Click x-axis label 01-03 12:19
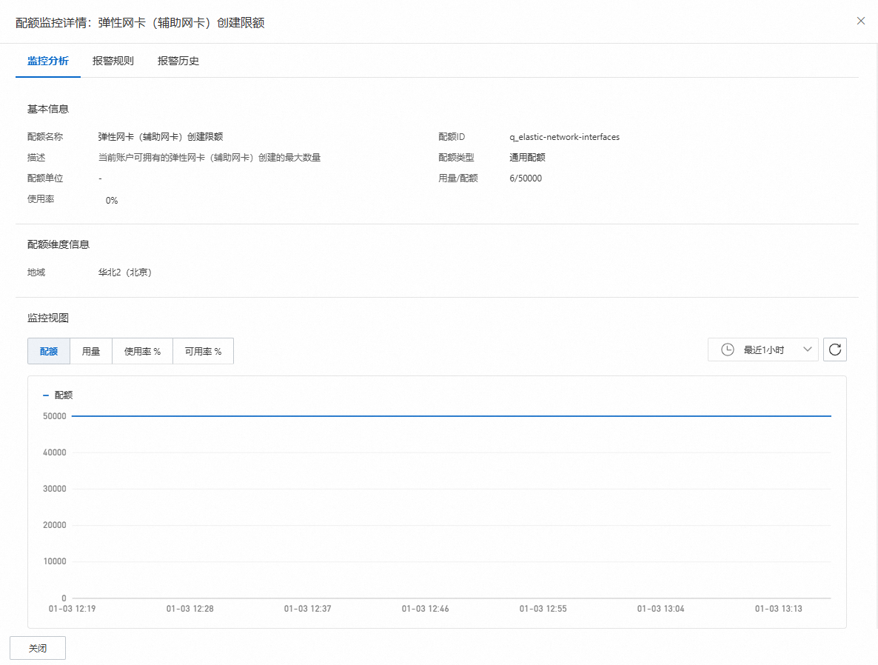Screen dimensions: 878x665 72,609
